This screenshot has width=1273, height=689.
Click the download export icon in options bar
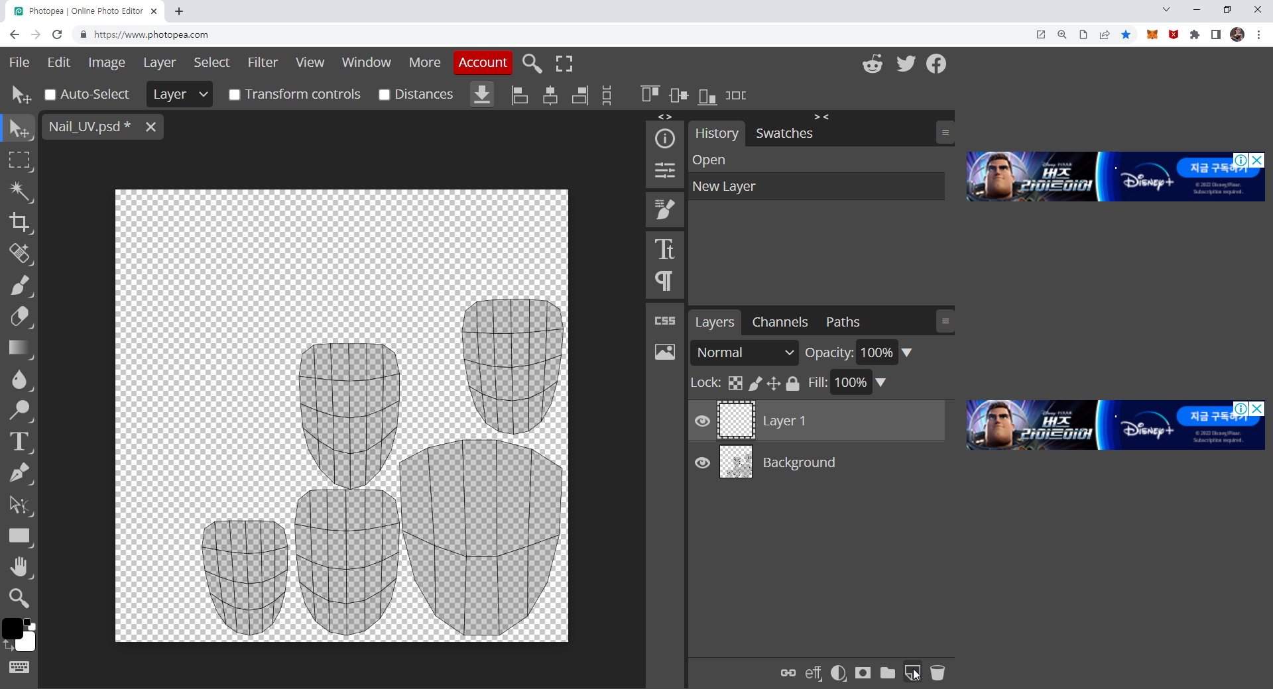pos(482,95)
